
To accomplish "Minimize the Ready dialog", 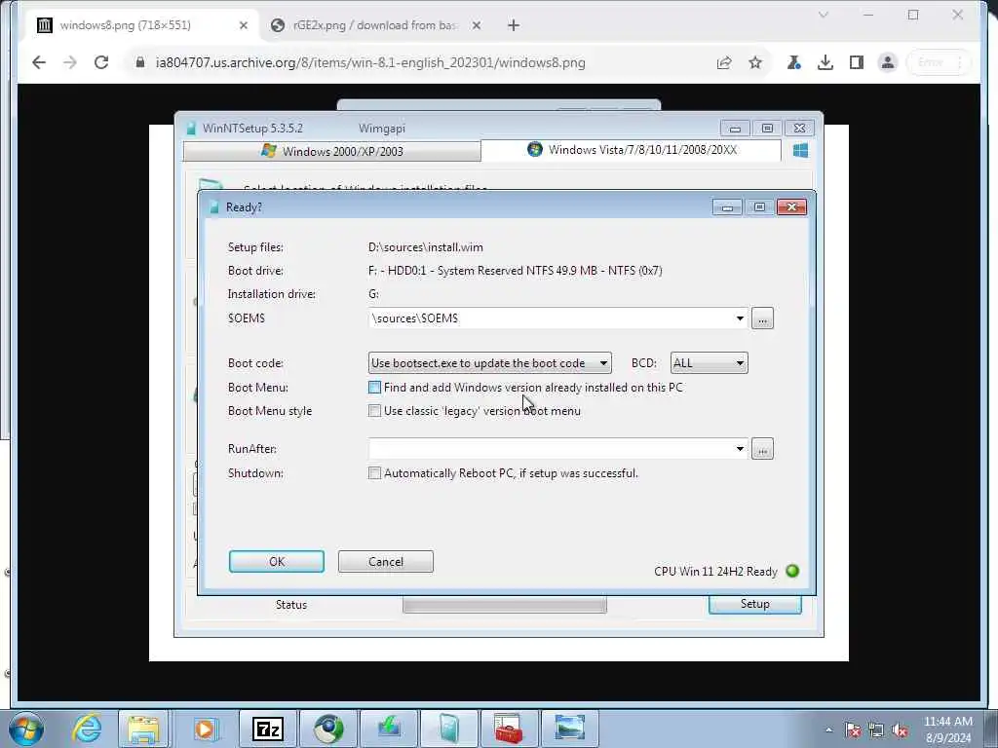I will point(727,207).
